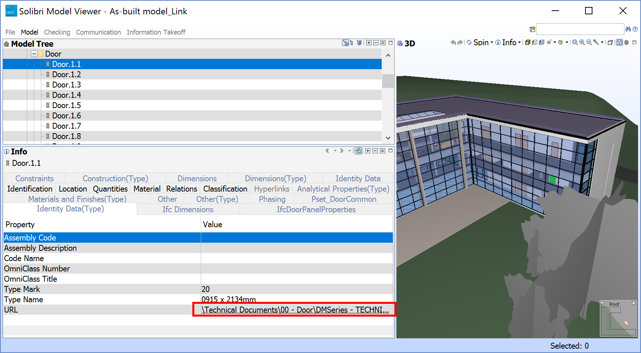641x353 pixels.
Task: Open the Info back-history dropdown arrow
Action: point(335,151)
